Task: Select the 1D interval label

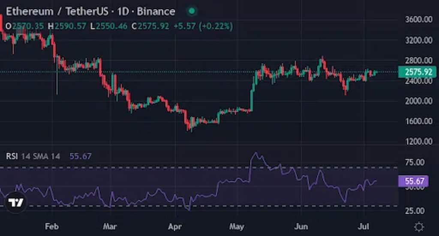Action: [123, 12]
